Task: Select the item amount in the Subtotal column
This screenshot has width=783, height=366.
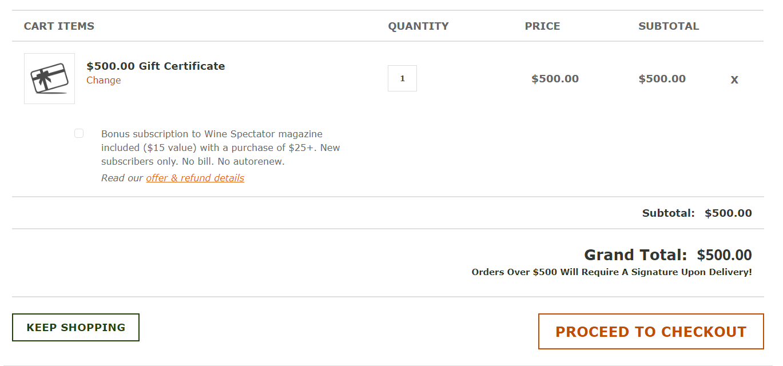Action: click(662, 79)
